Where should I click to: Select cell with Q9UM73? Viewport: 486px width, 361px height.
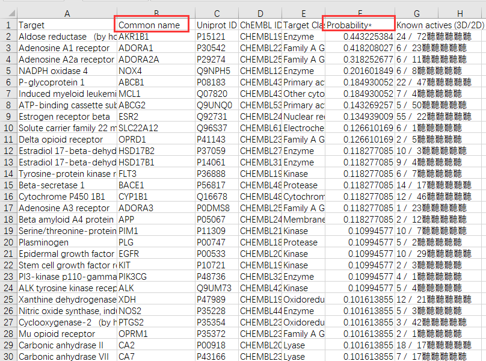pyautogui.click(x=217, y=288)
